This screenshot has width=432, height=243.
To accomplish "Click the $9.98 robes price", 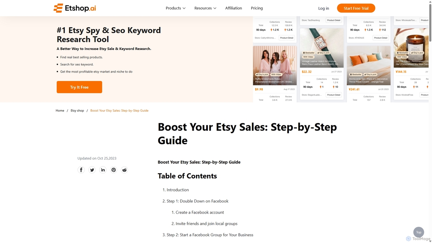I will (259, 89).
